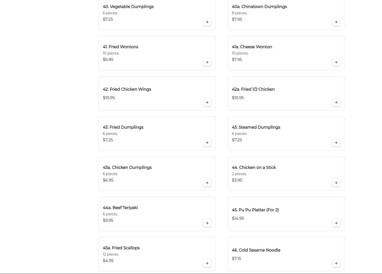Select the 45a. Fried Scallops item title
This screenshot has height=274, width=382.
pyautogui.click(x=121, y=248)
